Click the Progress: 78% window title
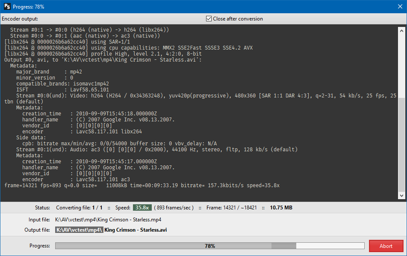The width and height of the screenshot is (407, 256). [x=29, y=7]
